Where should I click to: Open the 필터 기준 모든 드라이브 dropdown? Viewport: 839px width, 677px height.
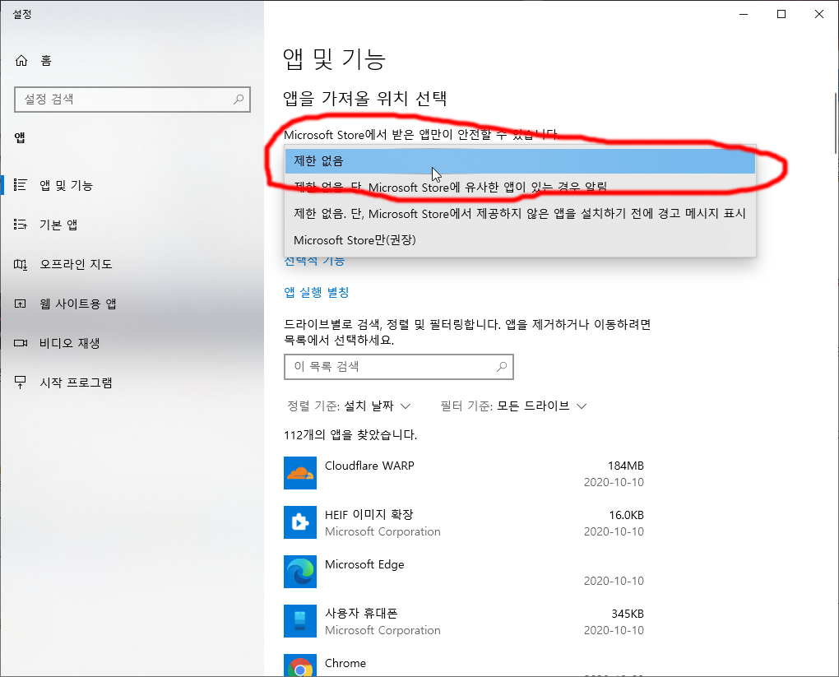[x=514, y=406]
